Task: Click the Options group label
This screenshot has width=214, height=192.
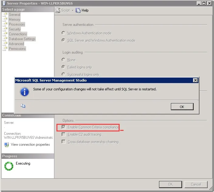Action: 68,120
